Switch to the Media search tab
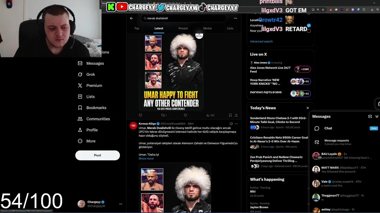The width and height of the screenshot is (380, 213). pyautogui.click(x=208, y=28)
